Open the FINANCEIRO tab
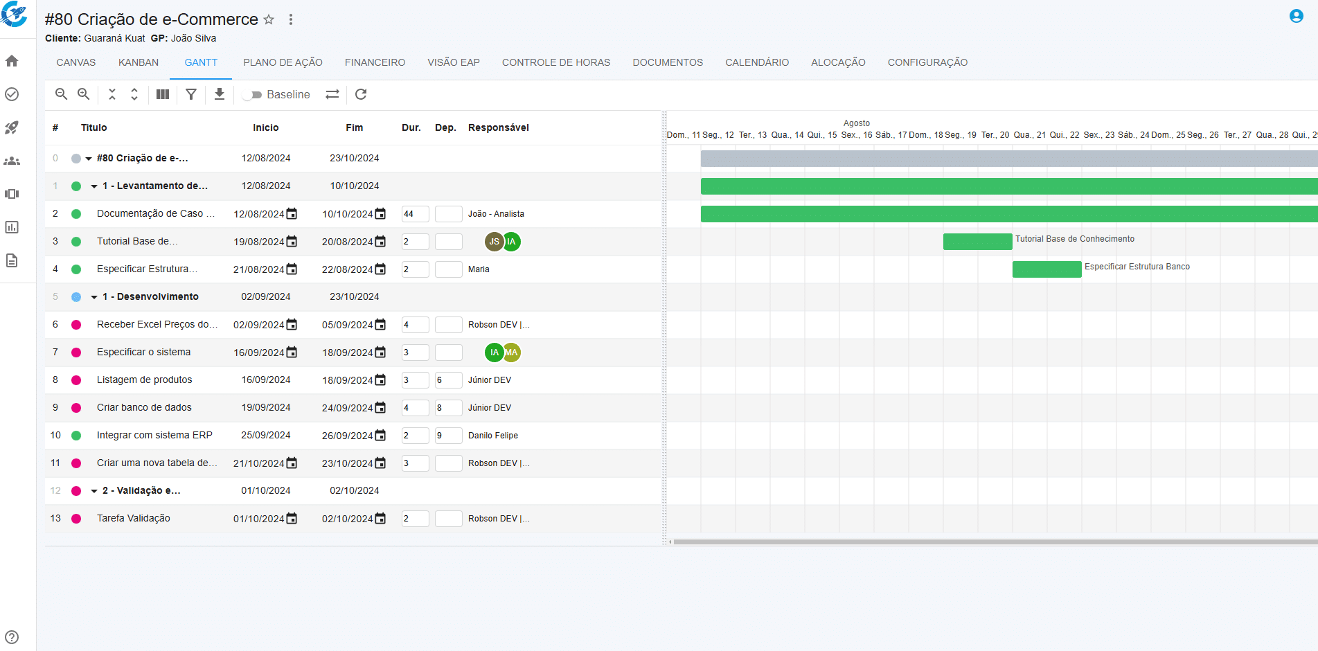Screen dimensions: 1318x651 click(375, 62)
